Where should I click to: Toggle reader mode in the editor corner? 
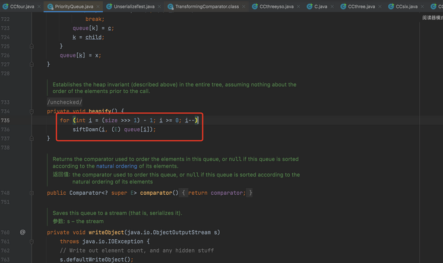coord(432,18)
